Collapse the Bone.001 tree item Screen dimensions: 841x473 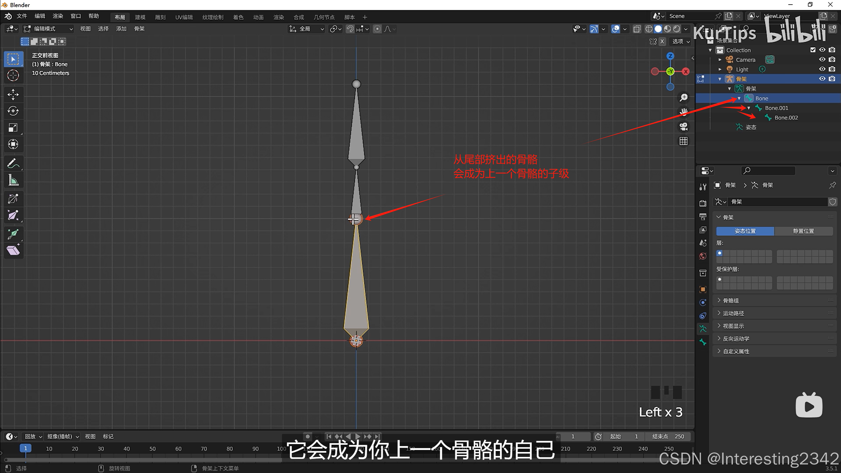pos(749,108)
